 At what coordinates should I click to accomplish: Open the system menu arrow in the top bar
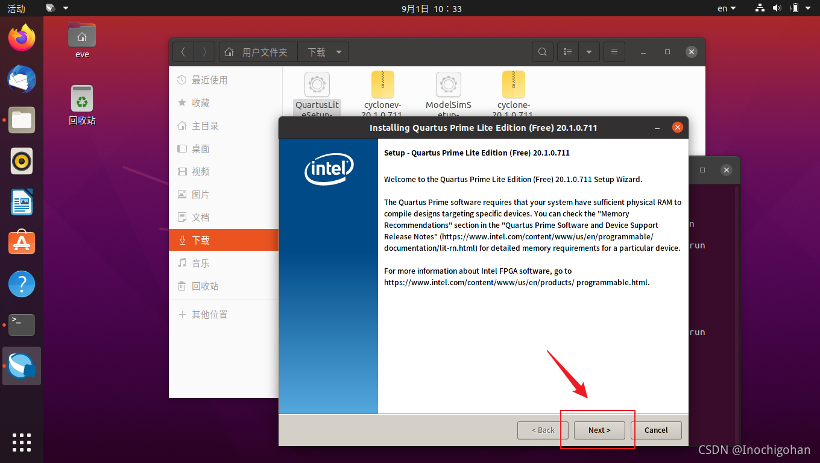click(809, 8)
